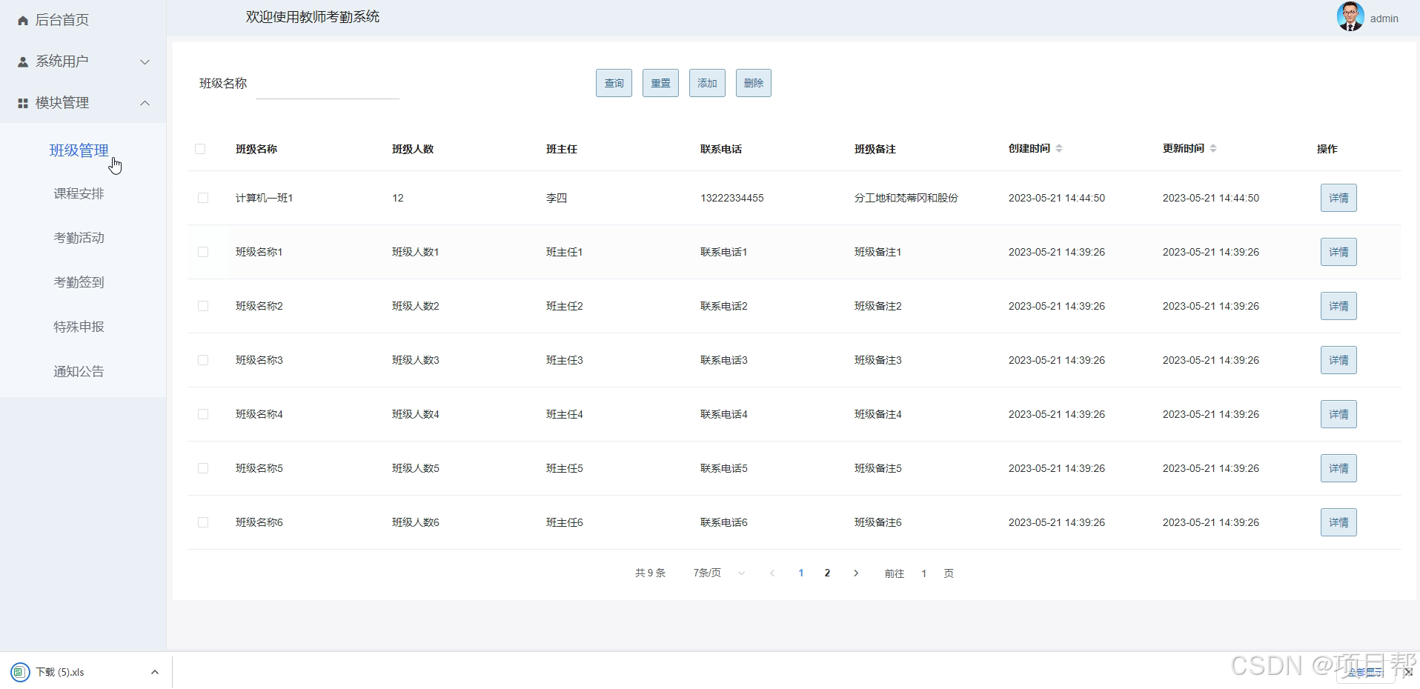Click 班级人数 column header

pyautogui.click(x=413, y=149)
